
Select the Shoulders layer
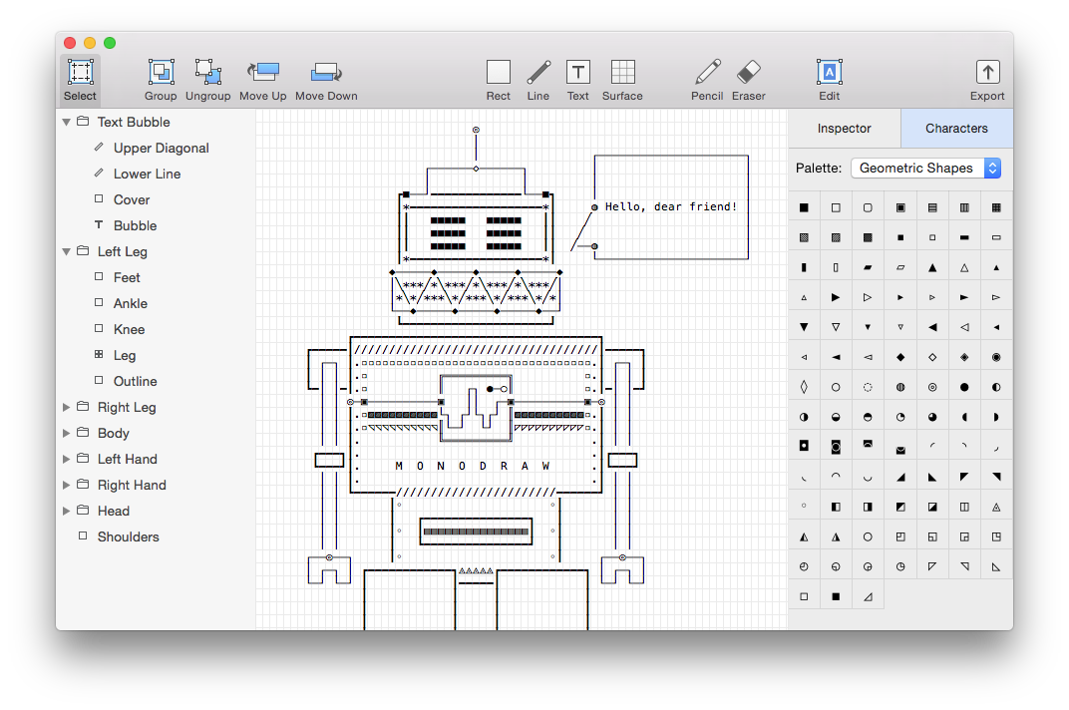point(128,537)
